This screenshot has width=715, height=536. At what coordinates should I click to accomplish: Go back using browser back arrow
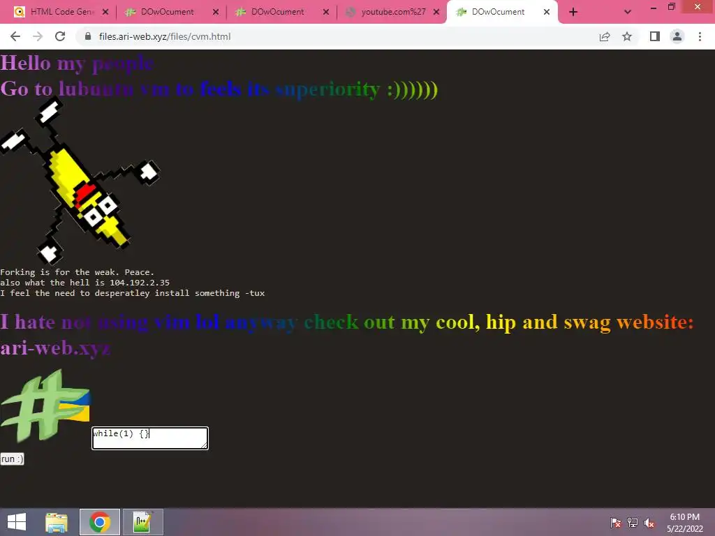coord(15,36)
